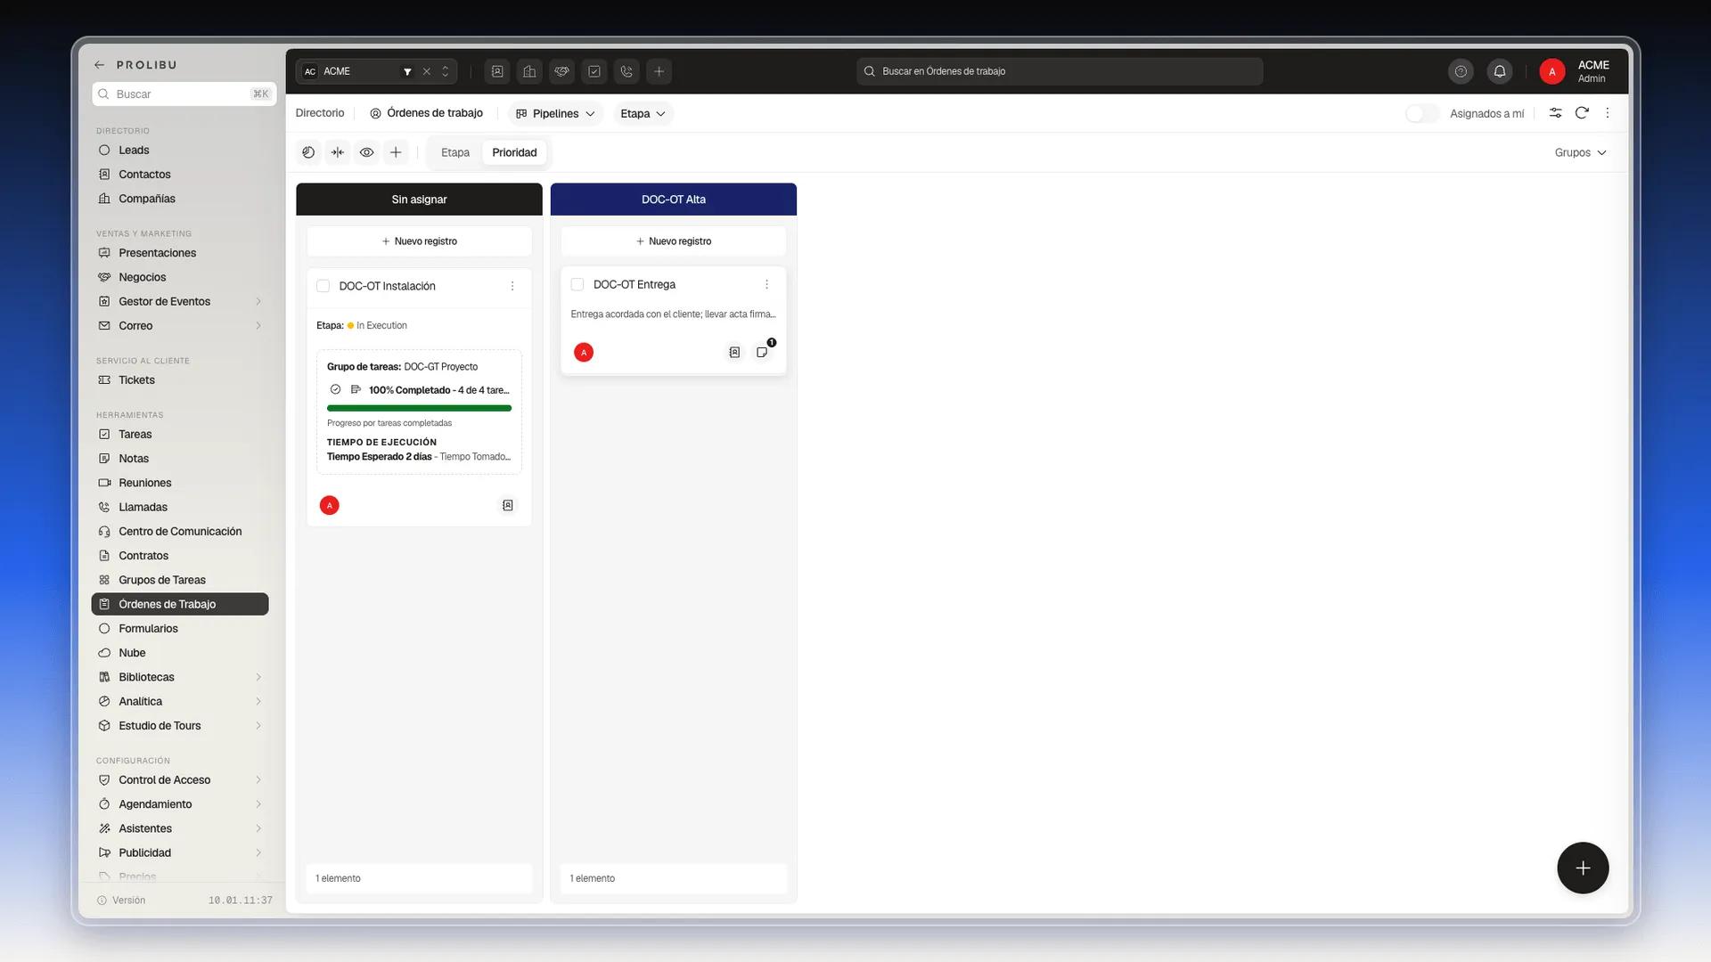Click Nuevo registro under Sin asignar

[419, 241]
